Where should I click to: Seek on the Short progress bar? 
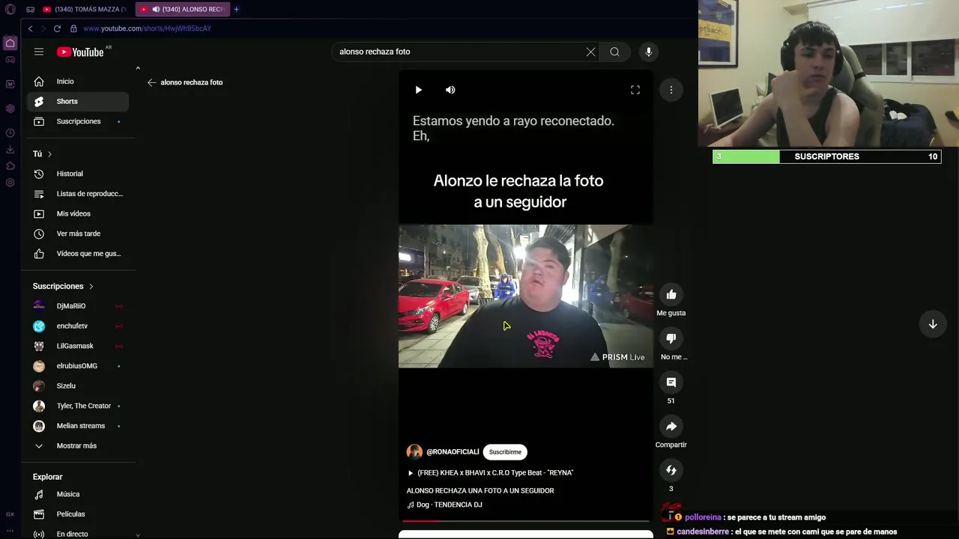click(x=526, y=520)
